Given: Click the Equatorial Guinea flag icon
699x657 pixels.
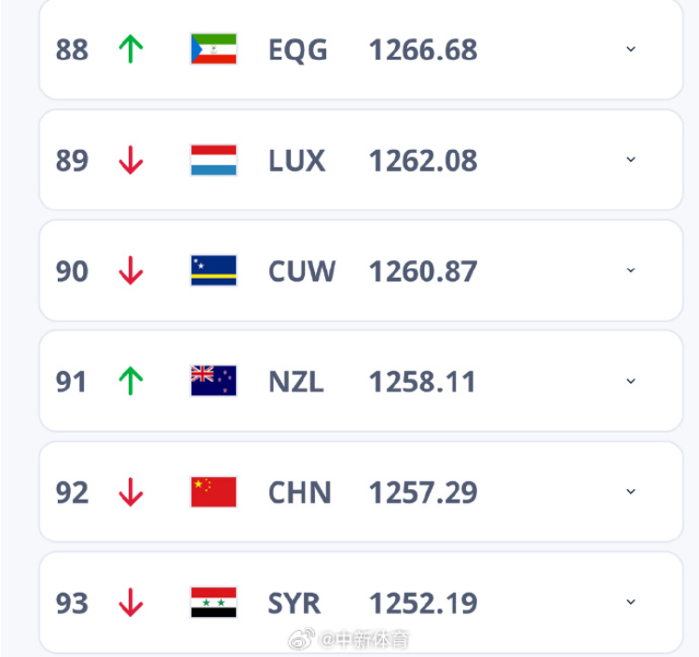Looking at the screenshot, I should pyautogui.click(x=213, y=49).
